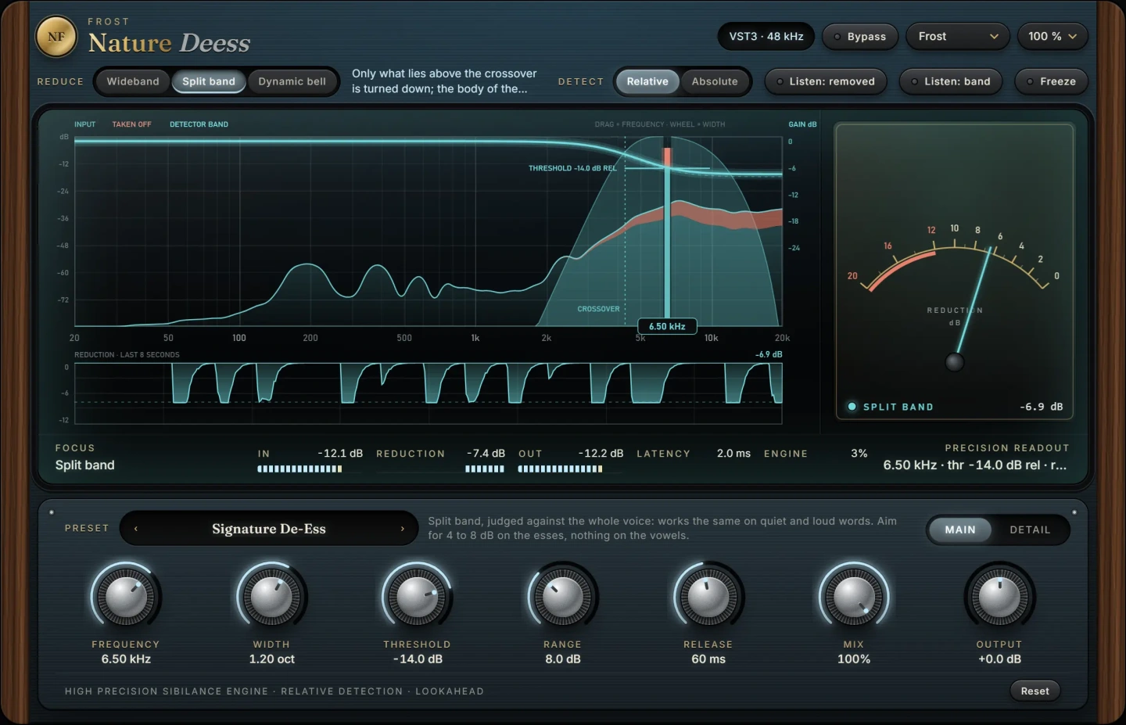
Task: Click the NF gold logo badge
Action: [56, 36]
